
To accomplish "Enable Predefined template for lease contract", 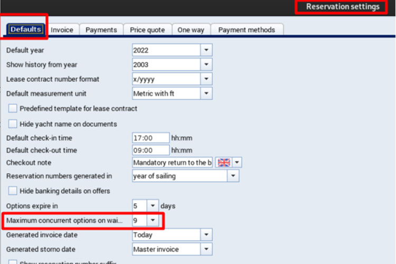I will [13, 108].
